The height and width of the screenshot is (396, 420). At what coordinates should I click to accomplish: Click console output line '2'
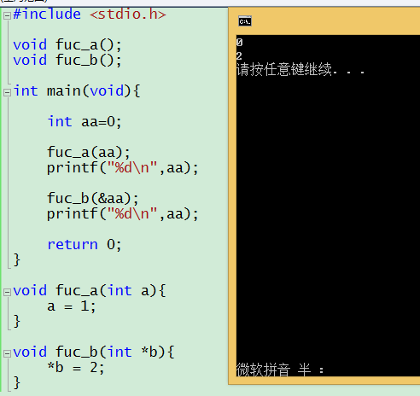tap(239, 55)
